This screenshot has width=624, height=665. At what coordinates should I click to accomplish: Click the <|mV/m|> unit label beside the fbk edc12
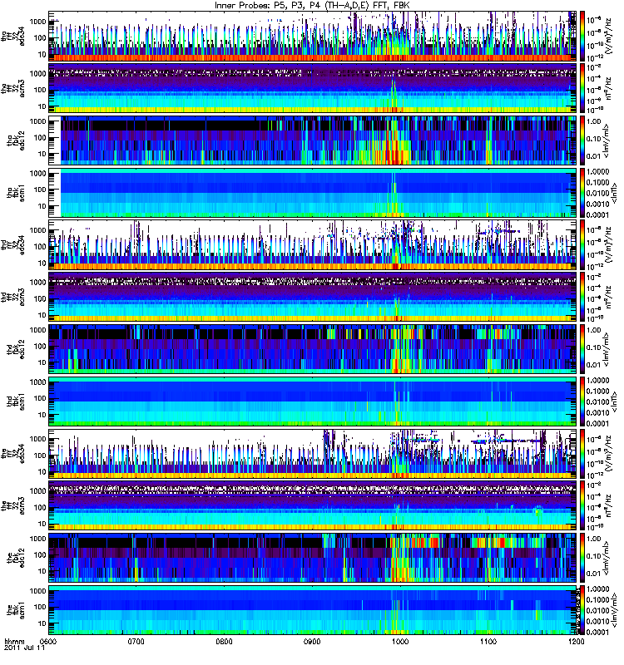pyautogui.click(x=607, y=558)
